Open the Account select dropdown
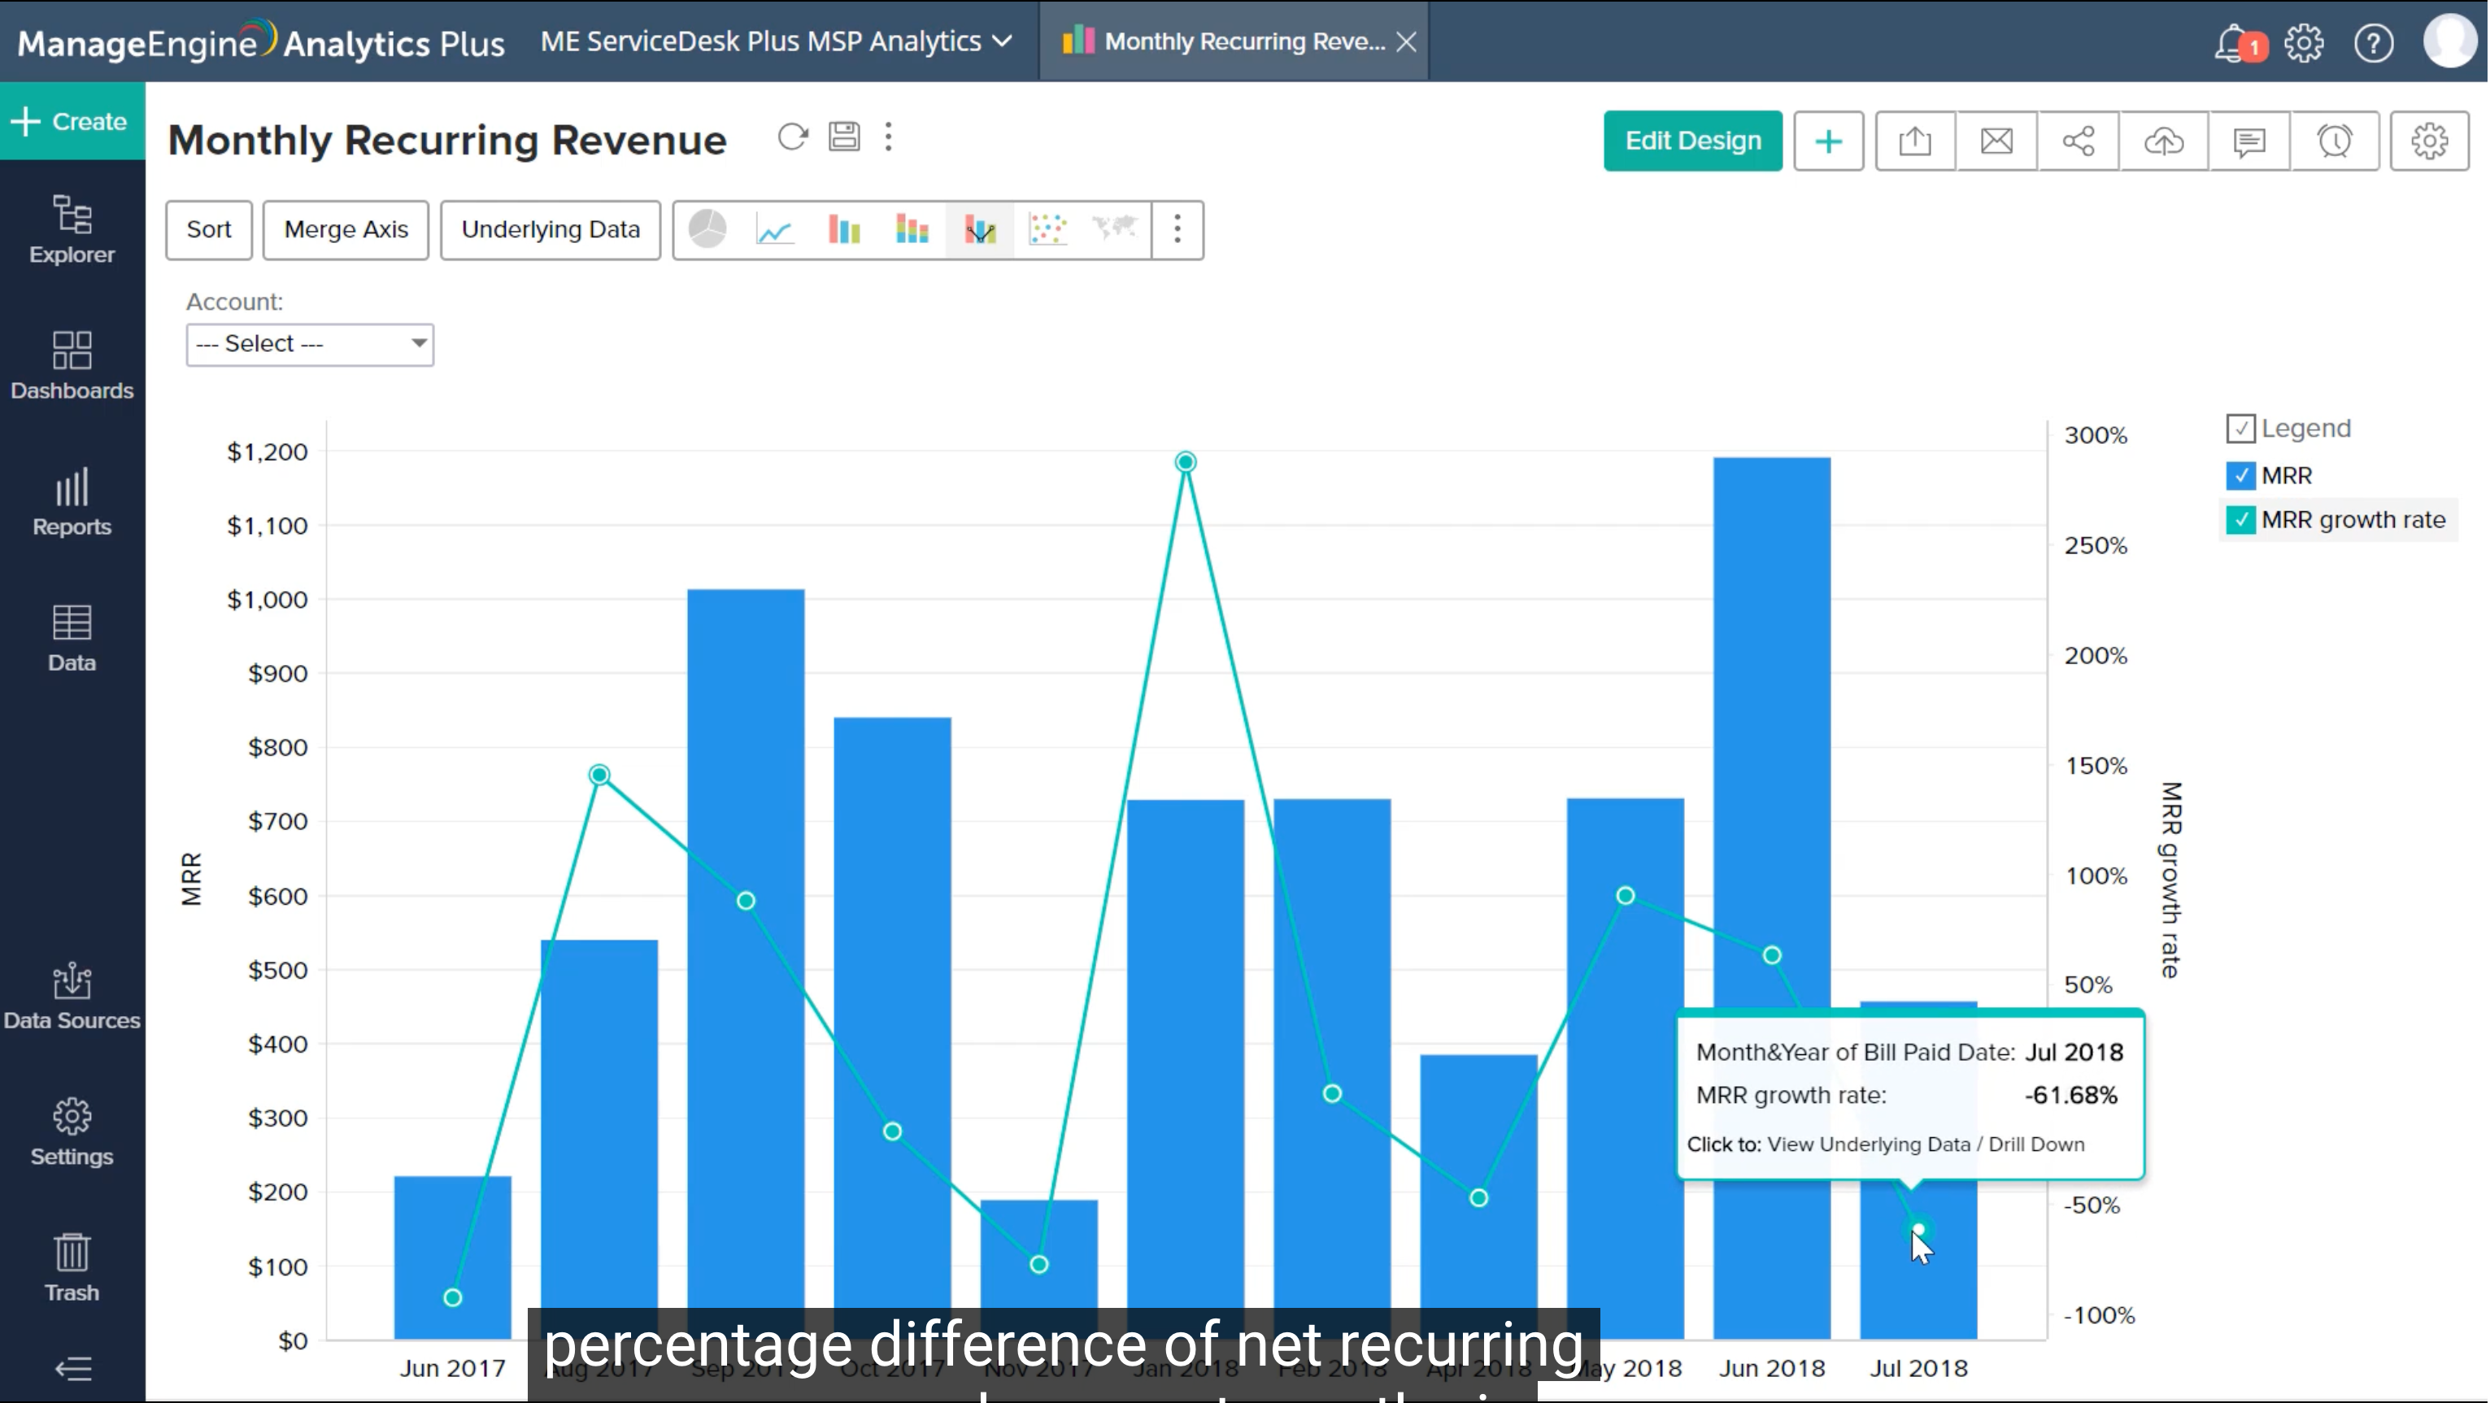The width and height of the screenshot is (2490, 1403). (309, 344)
